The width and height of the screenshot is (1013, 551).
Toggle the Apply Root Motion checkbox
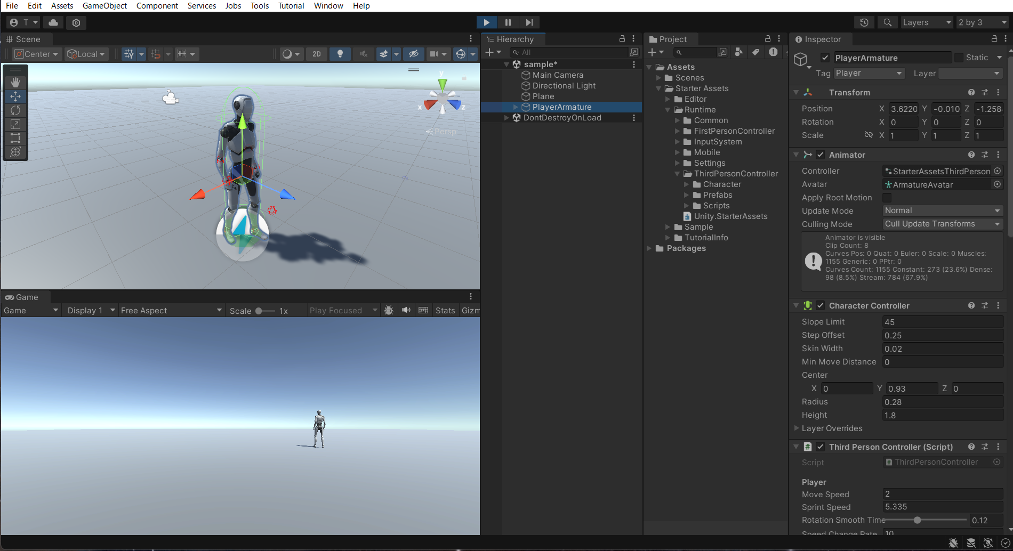tap(887, 198)
